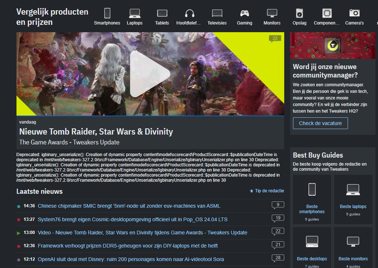Image resolution: width=378 pixels, height=268 pixels.
Task: Open Beste smartphones guide phone icon
Action: point(312,189)
